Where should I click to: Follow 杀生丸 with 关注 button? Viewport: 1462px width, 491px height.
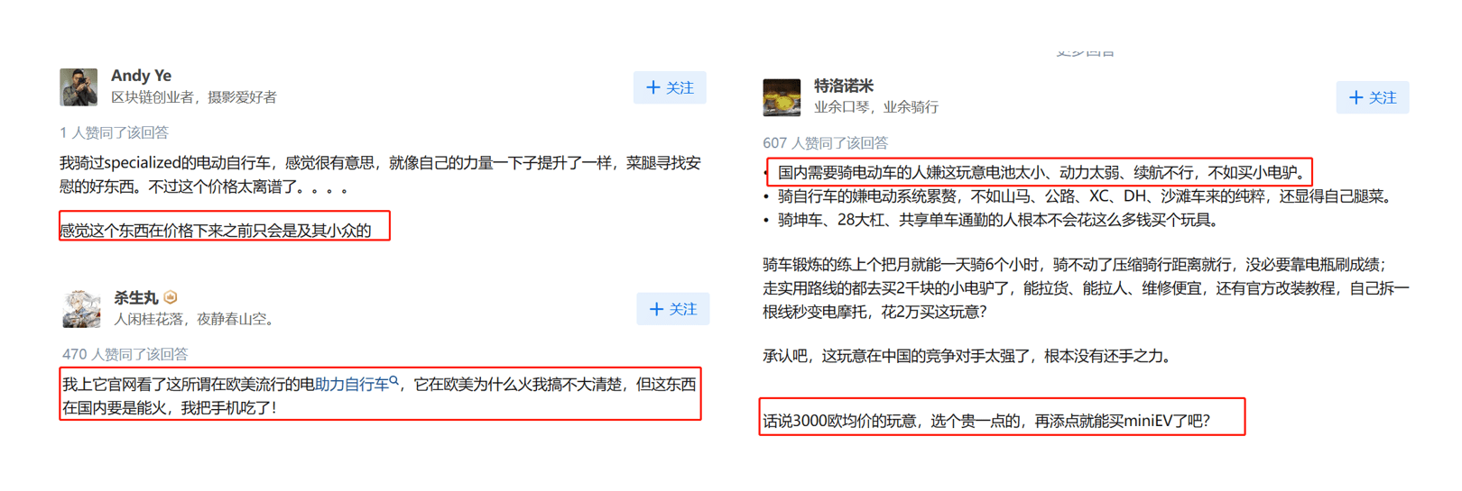point(673,309)
